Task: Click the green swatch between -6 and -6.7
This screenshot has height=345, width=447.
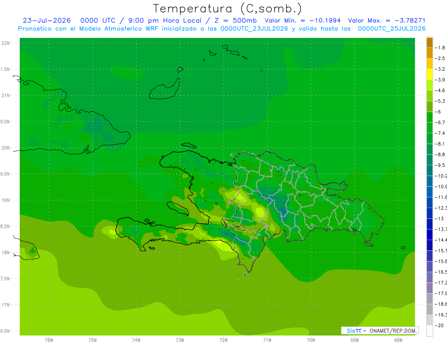Action: point(429,117)
